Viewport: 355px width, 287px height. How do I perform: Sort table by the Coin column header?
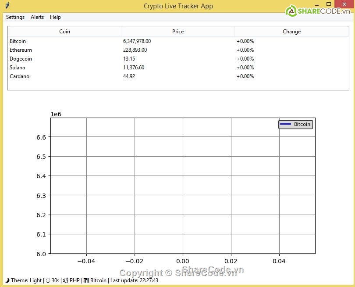tap(64, 32)
